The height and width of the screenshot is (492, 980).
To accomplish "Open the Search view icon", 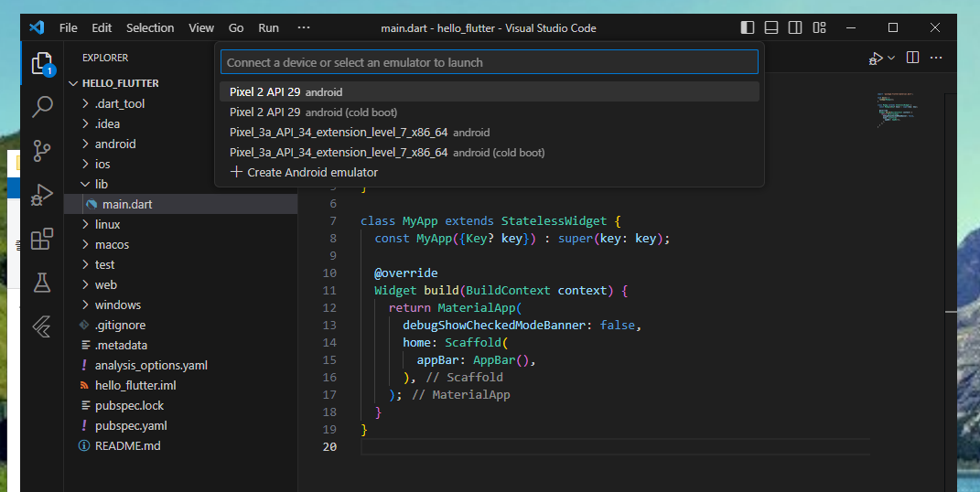I will (x=42, y=107).
